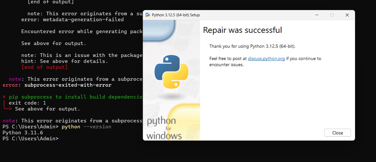Click "pip subprocess to install build dependencies" line
Screen dimensions: 376x162
pos(75,97)
